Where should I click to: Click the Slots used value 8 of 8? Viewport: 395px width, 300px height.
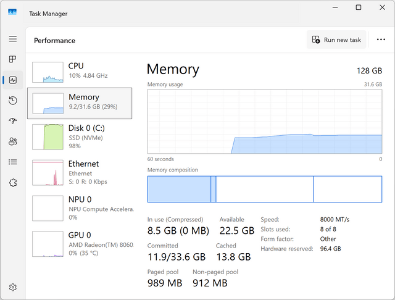(x=328, y=229)
